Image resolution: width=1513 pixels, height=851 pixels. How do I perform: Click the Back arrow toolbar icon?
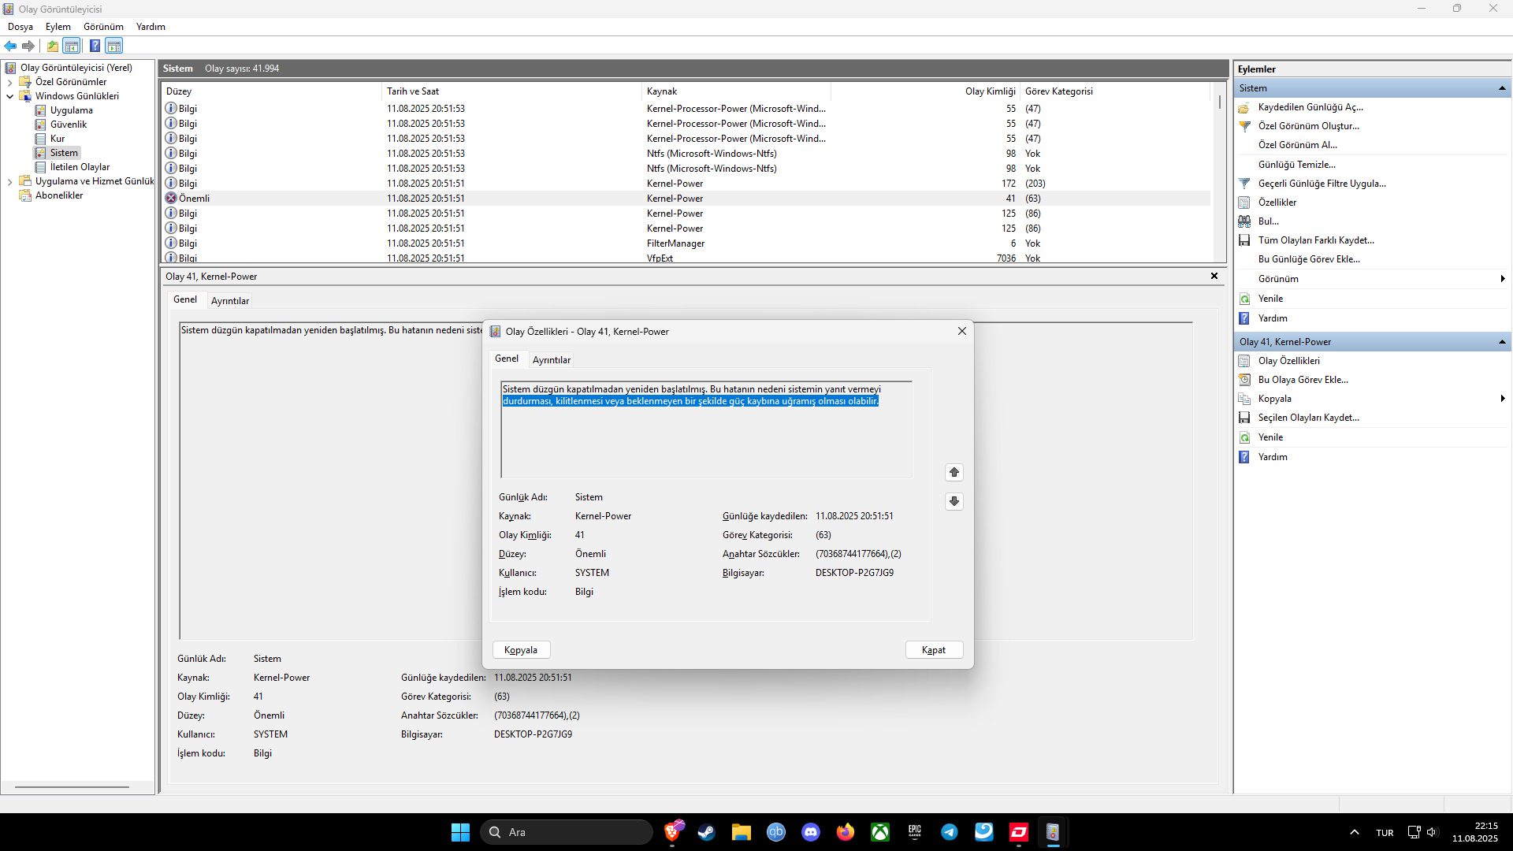coord(10,46)
